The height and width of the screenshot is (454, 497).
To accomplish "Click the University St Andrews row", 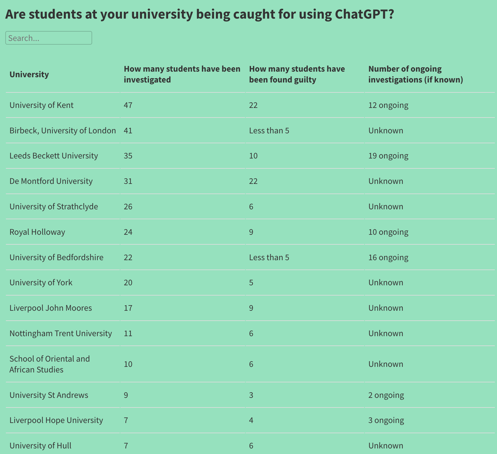I will tap(49, 395).
